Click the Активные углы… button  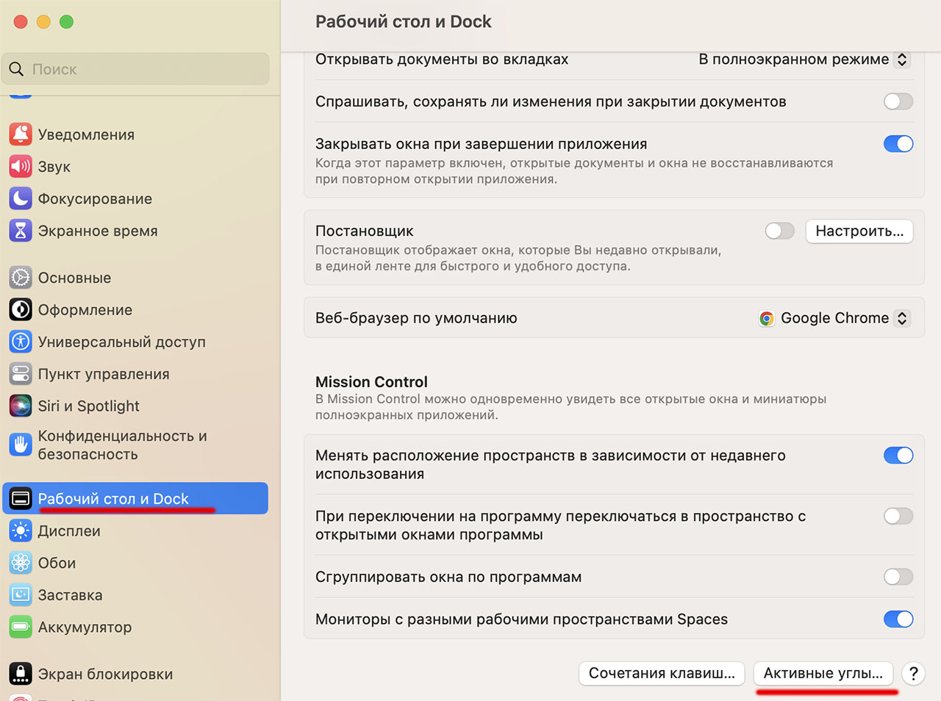(x=823, y=673)
